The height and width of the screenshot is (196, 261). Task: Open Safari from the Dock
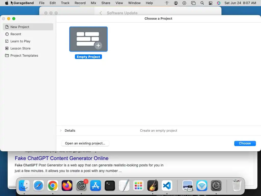coord(38,186)
